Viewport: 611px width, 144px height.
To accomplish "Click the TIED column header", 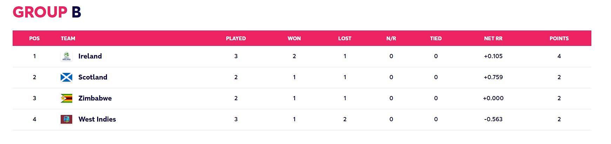I will 436,39.
